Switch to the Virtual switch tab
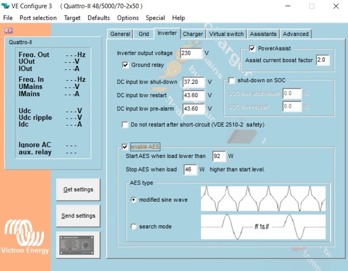348x271 pixels. pyautogui.click(x=226, y=34)
